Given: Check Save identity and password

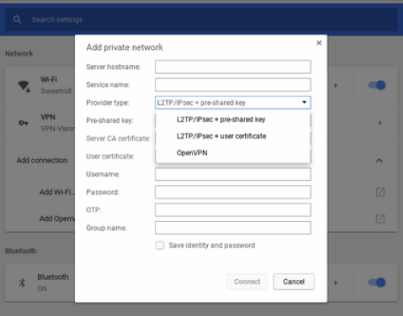Looking at the screenshot, I should tap(160, 245).
